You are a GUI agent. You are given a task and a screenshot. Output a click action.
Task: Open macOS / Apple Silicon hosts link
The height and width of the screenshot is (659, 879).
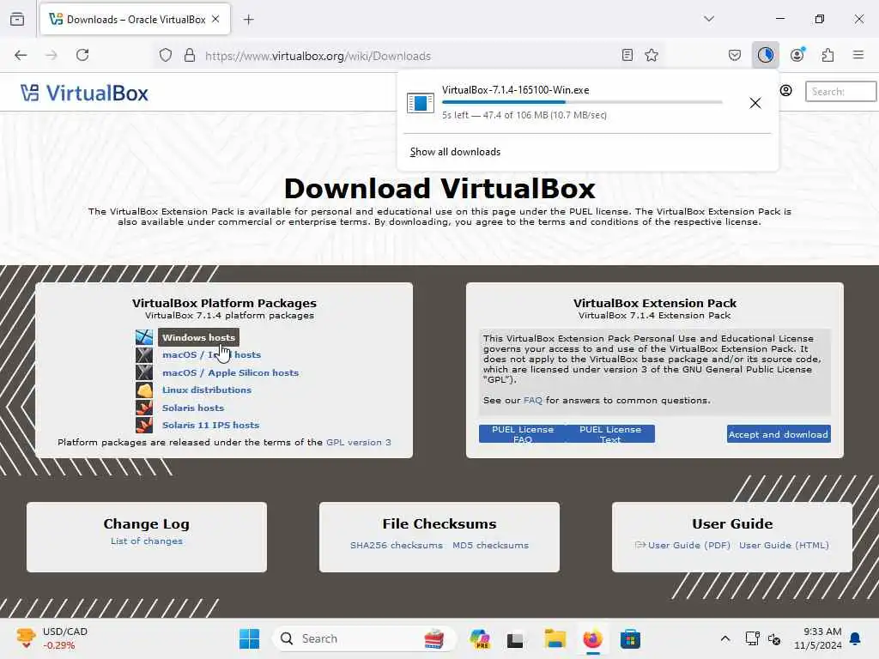pyautogui.click(x=230, y=372)
